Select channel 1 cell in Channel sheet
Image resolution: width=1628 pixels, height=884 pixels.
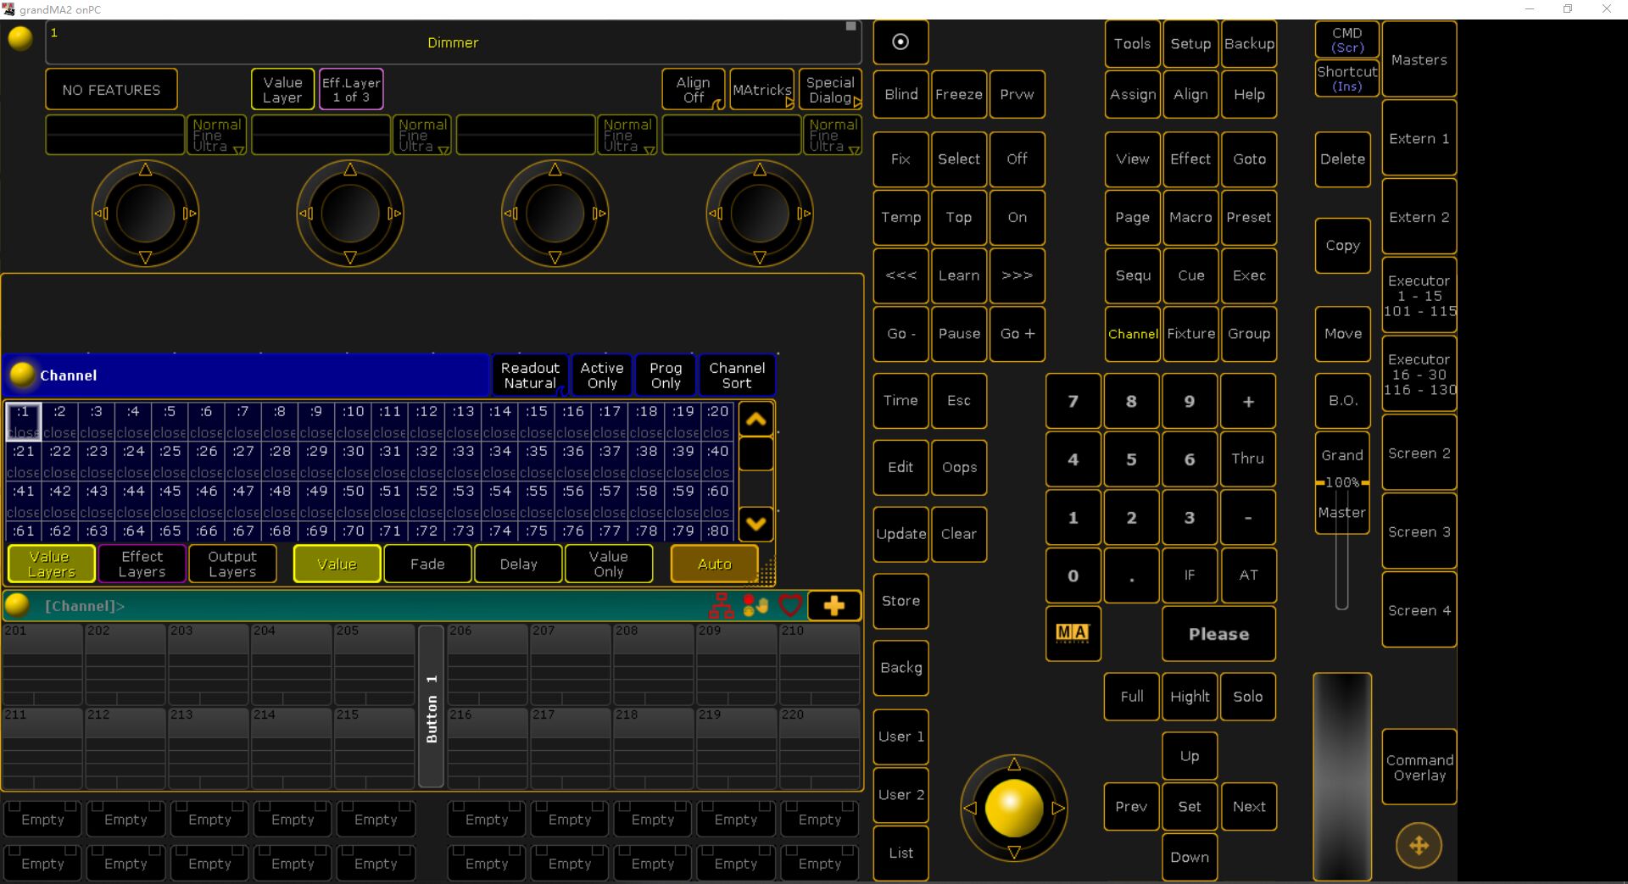pyautogui.click(x=23, y=420)
